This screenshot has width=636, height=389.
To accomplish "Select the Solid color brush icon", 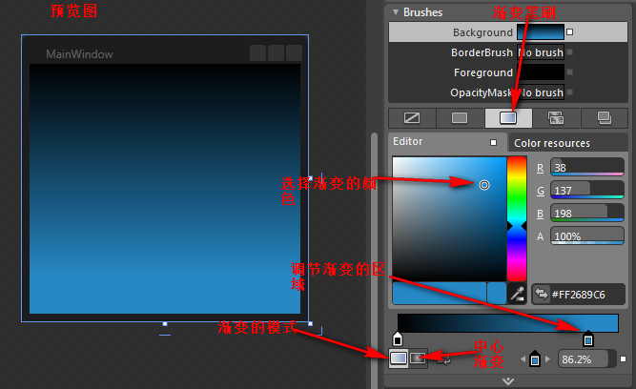I will (460, 118).
